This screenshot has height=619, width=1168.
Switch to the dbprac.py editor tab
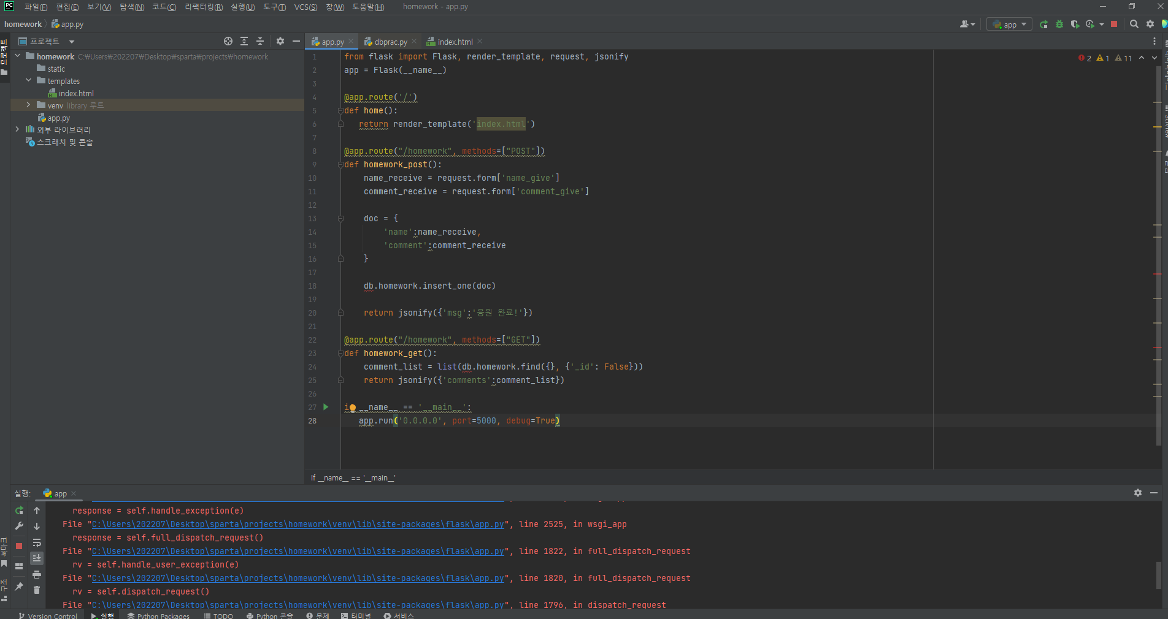click(x=391, y=42)
